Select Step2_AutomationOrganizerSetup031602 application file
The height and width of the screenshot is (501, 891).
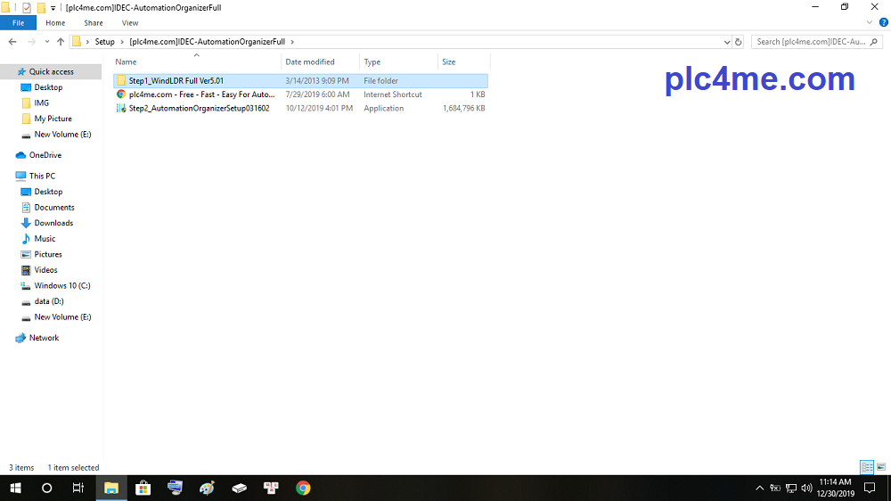coord(199,108)
